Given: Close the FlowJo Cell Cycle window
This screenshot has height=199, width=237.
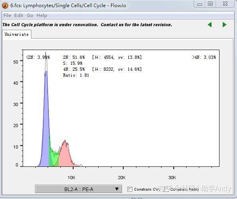Looking at the screenshot, I should [225, 4].
